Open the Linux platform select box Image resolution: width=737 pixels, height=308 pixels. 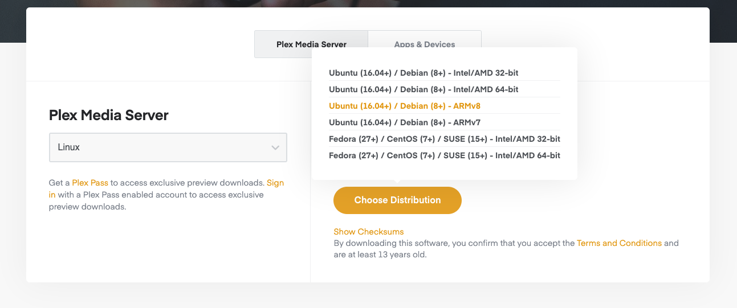(x=168, y=147)
